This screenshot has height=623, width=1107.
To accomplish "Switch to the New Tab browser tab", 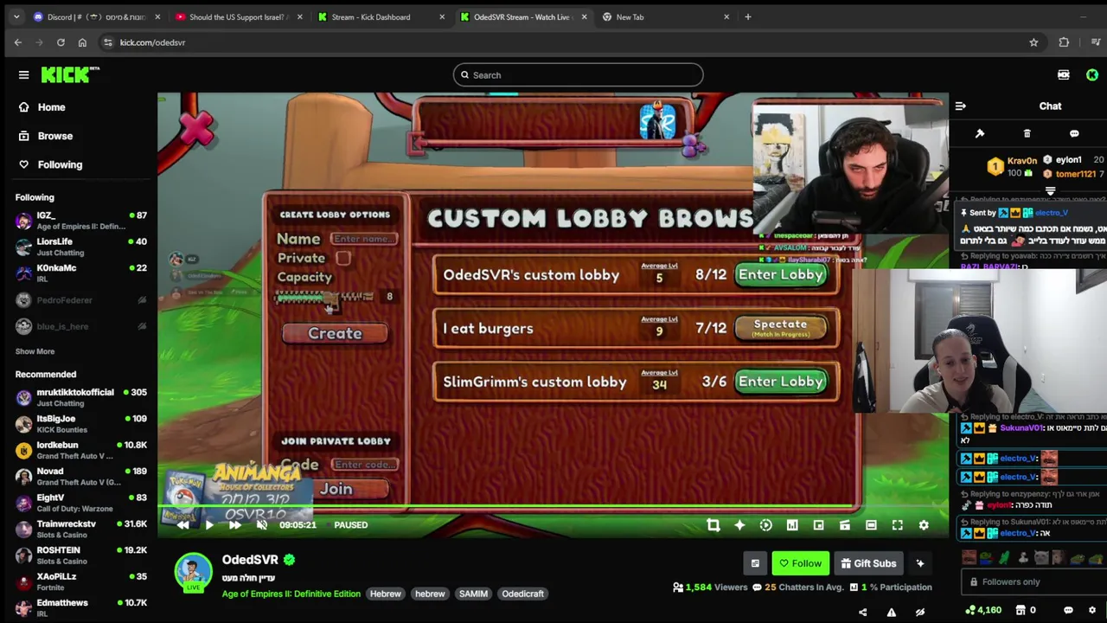I will [666, 16].
